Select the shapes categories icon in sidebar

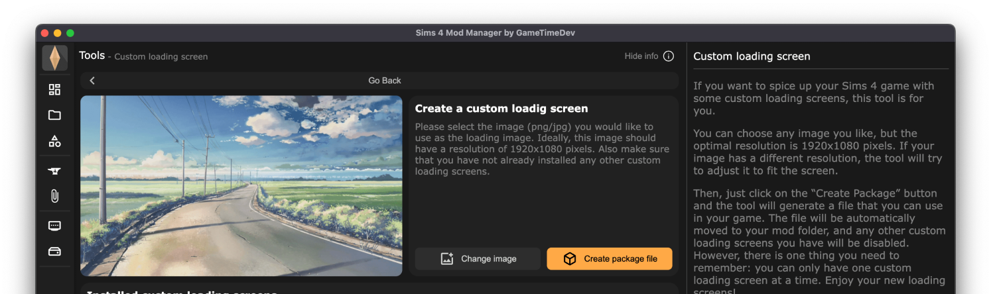click(x=54, y=141)
